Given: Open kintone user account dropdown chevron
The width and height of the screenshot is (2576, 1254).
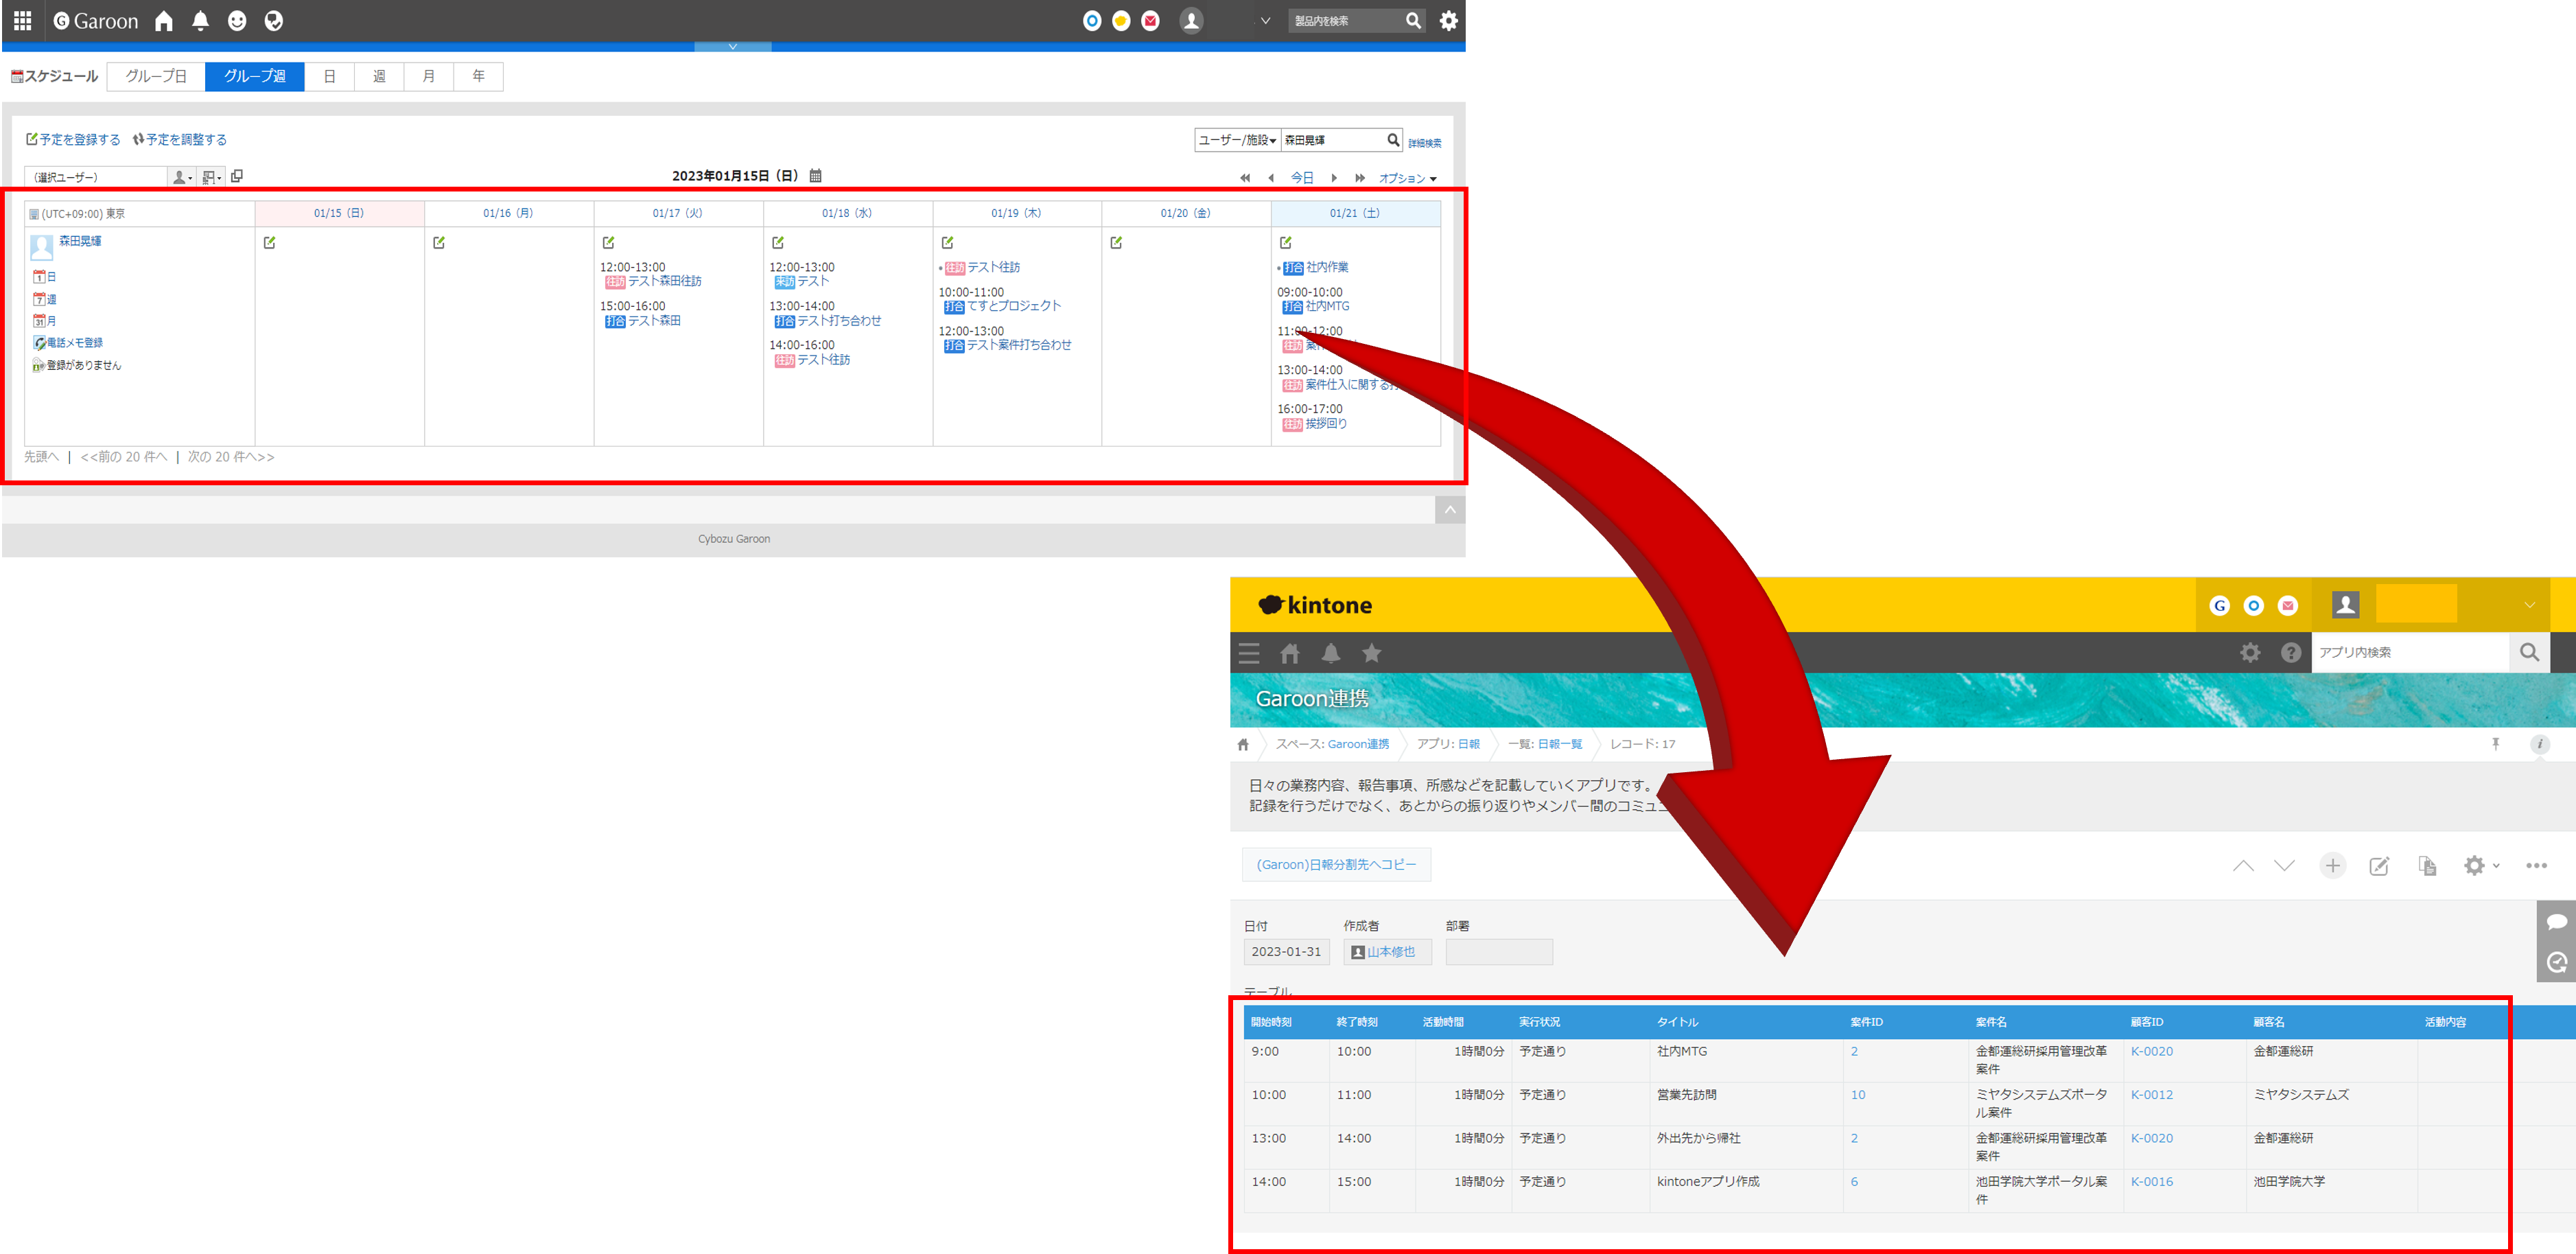Looking at the screenshot, I should point(2529,605).
